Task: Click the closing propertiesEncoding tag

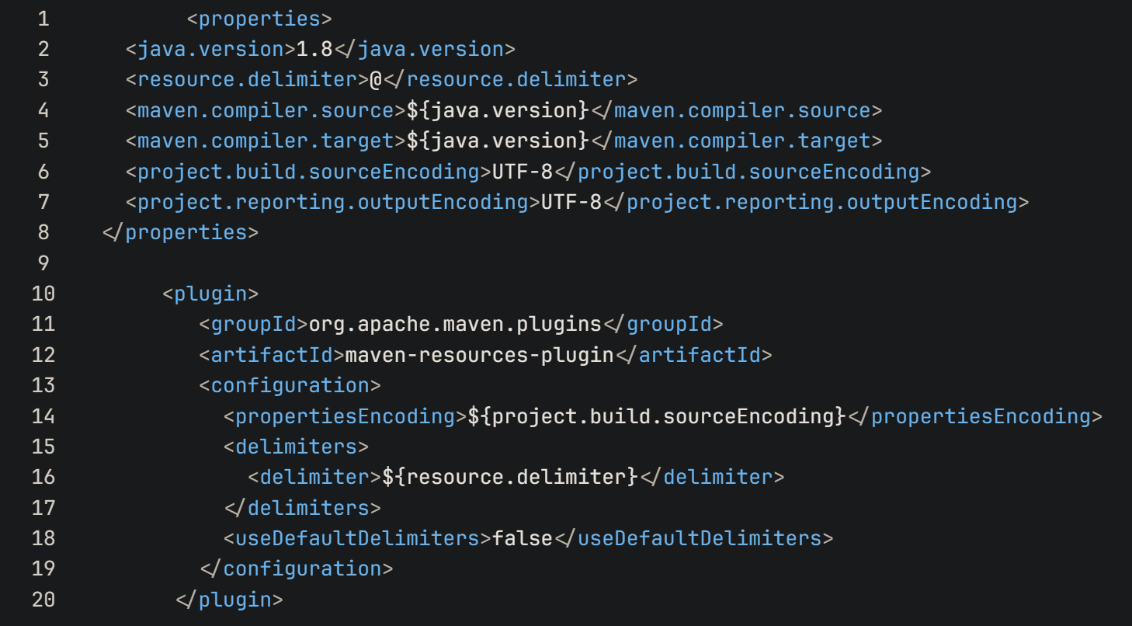Action: (x=974, y=416)
